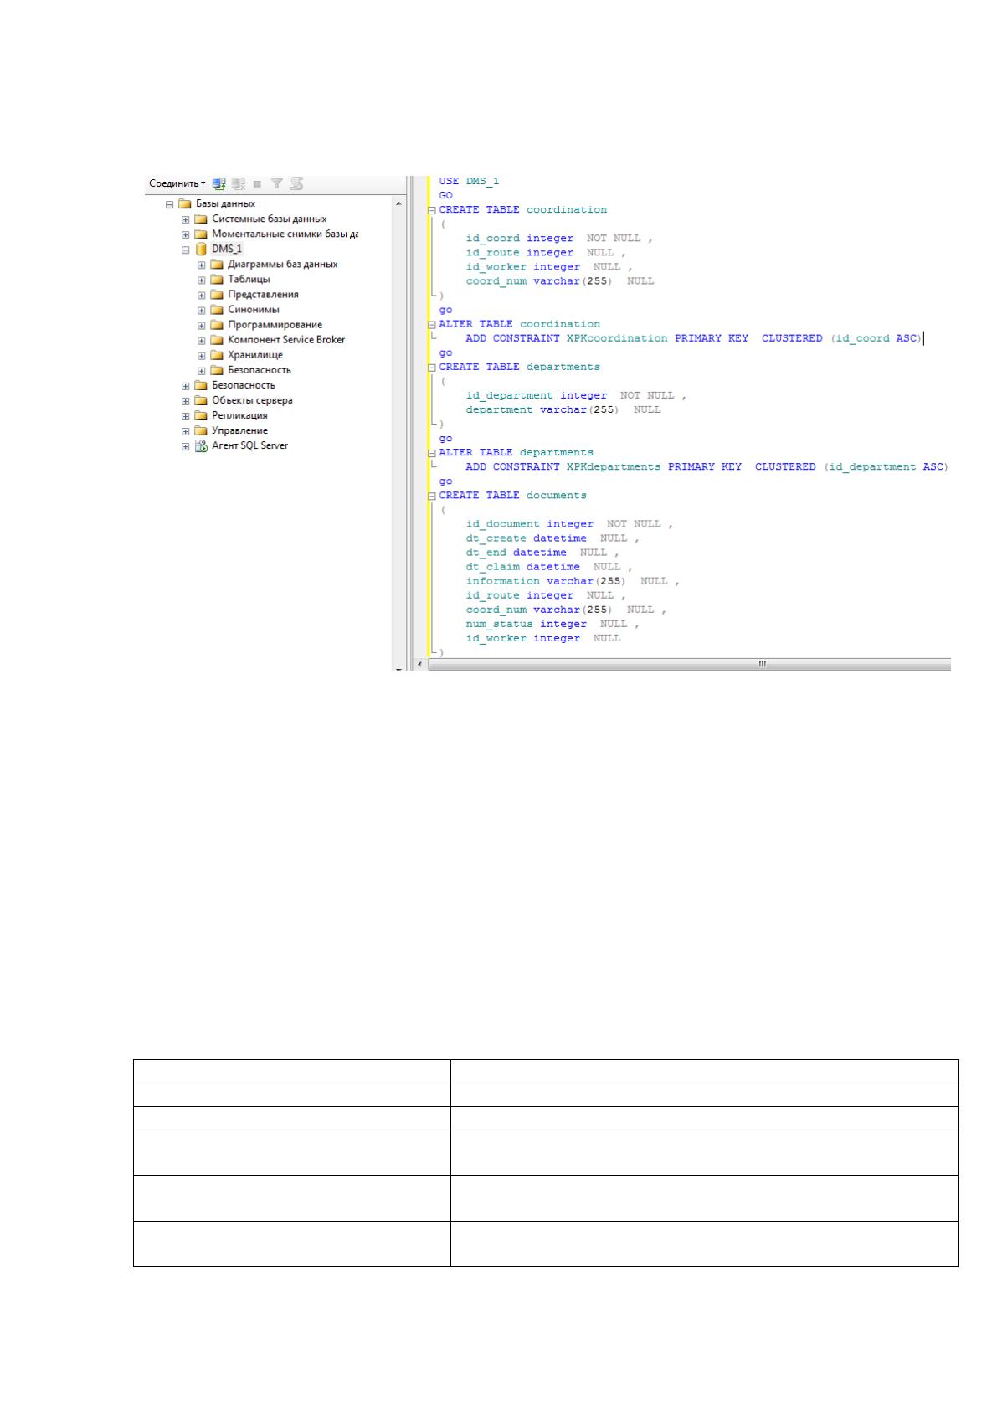Image resolution: width=997 pixels, height=1410 pixels.
Task: Collapse the DMS_1 database node
Action: point(186,250)
